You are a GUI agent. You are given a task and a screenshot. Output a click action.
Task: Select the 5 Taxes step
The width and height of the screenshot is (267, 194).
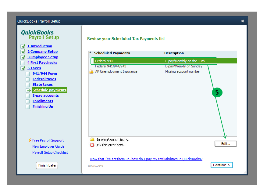tap(34, 68)
